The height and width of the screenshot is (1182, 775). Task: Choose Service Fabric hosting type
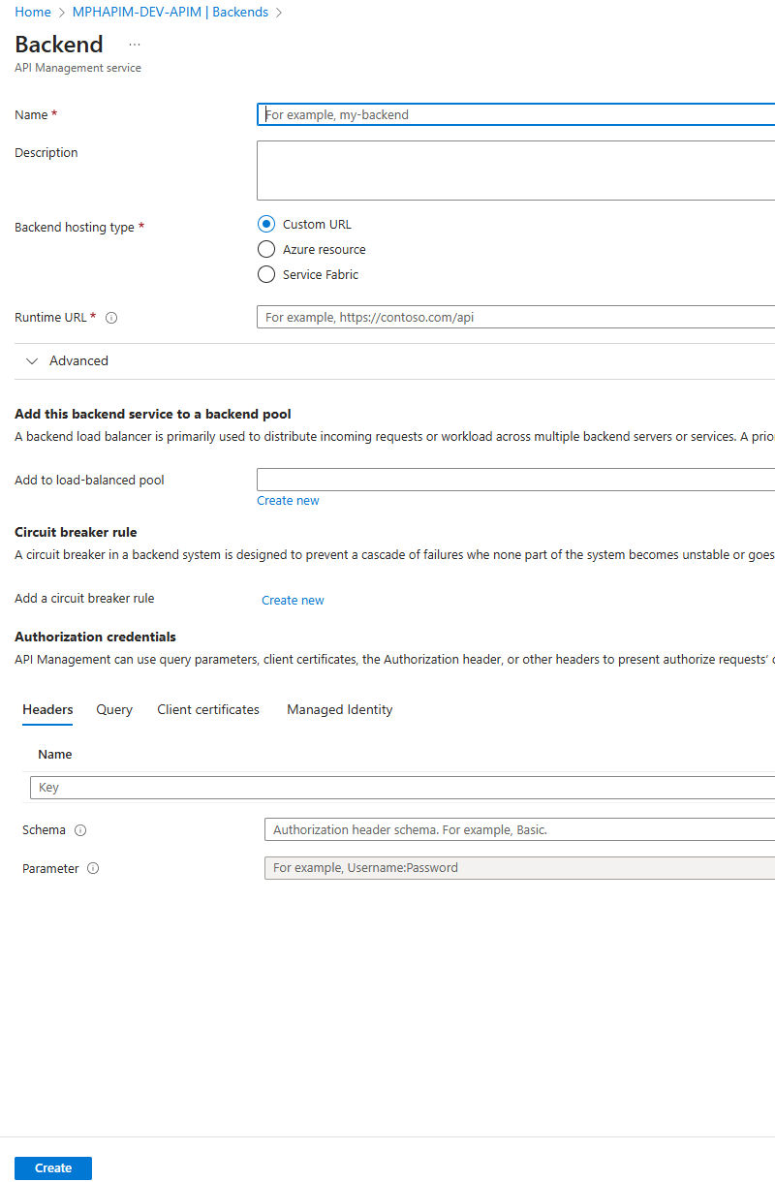pyautogui.click(x=266, y=274)
